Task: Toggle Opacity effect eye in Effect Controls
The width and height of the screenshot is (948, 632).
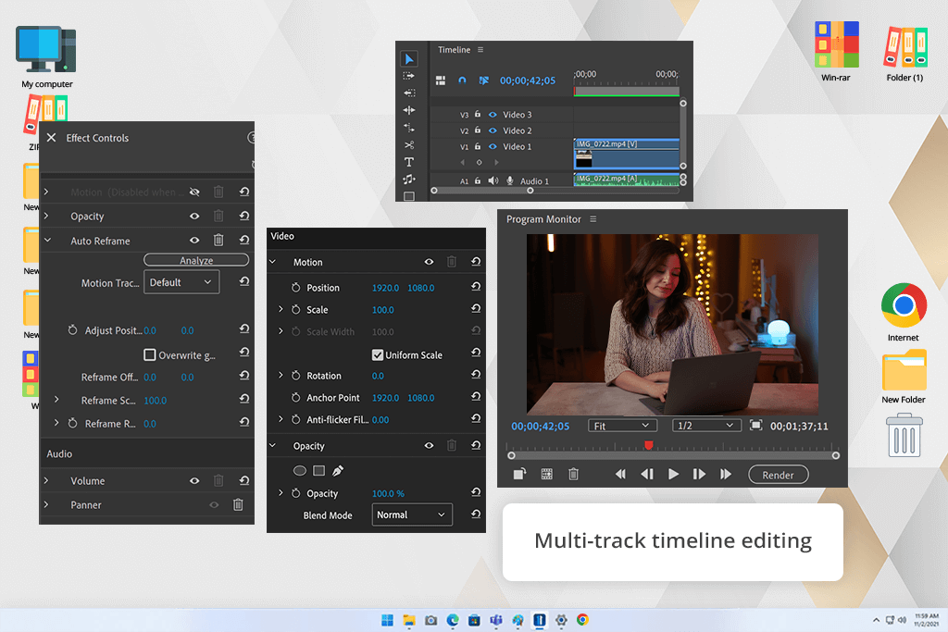Action: pos(194,216)
